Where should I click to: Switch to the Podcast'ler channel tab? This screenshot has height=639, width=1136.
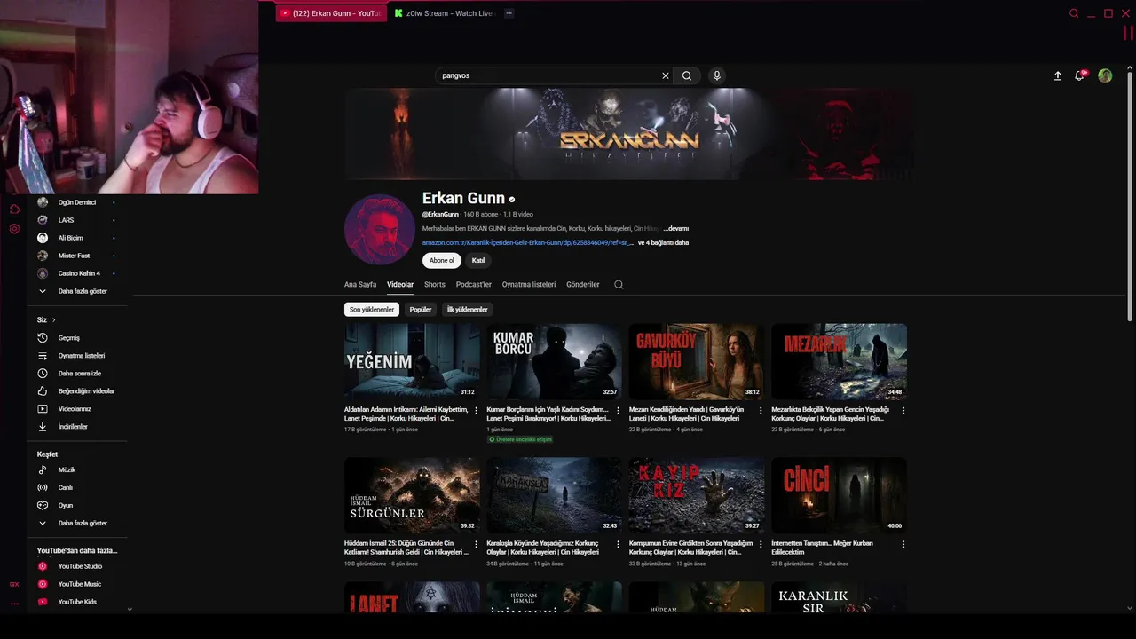pyautogui.click(x=474, y=285)
